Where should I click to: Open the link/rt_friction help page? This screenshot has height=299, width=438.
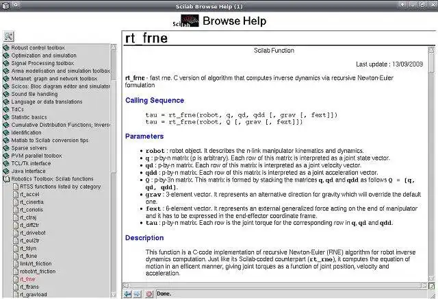point(36,264)
